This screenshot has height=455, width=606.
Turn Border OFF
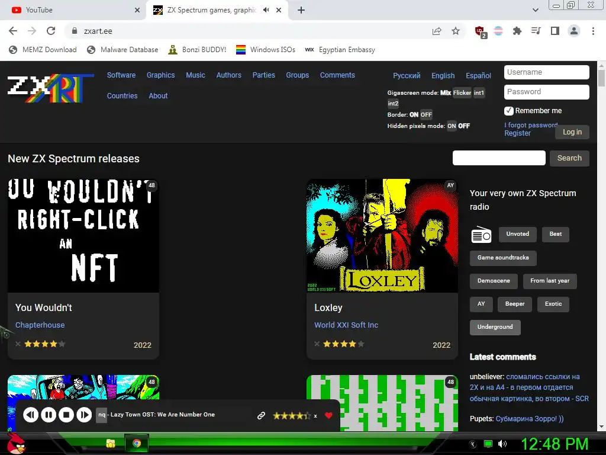(x=426, y=114)
